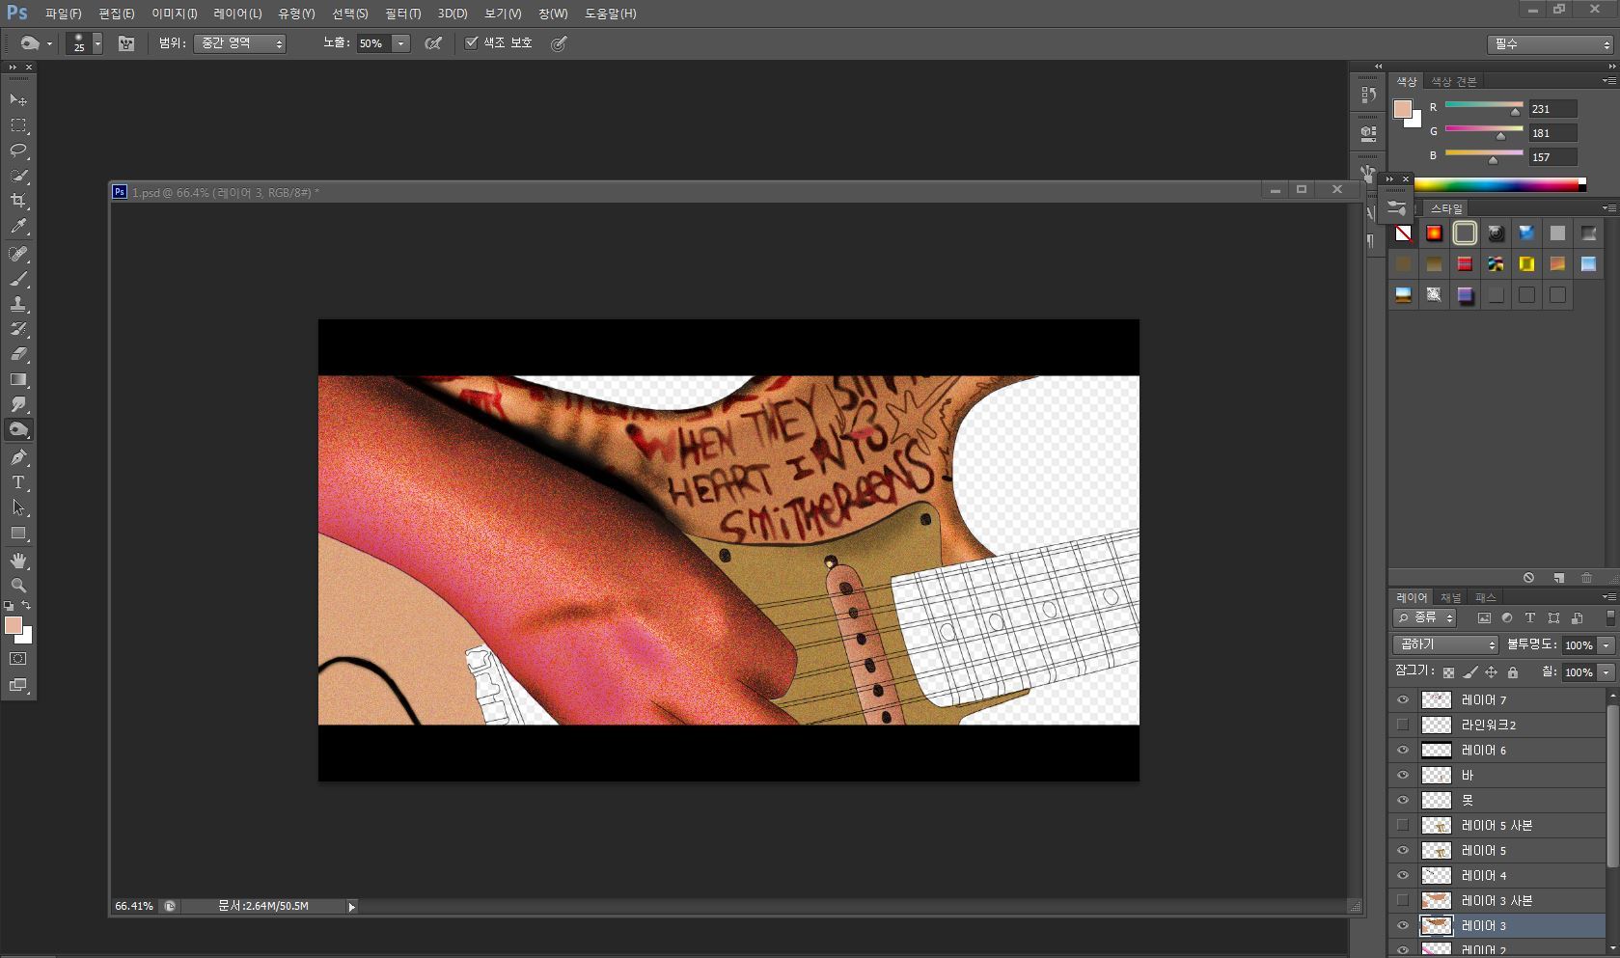1620x958 pixels.
Task: Select the Eyedropper tool
Action: click(18, 227)
